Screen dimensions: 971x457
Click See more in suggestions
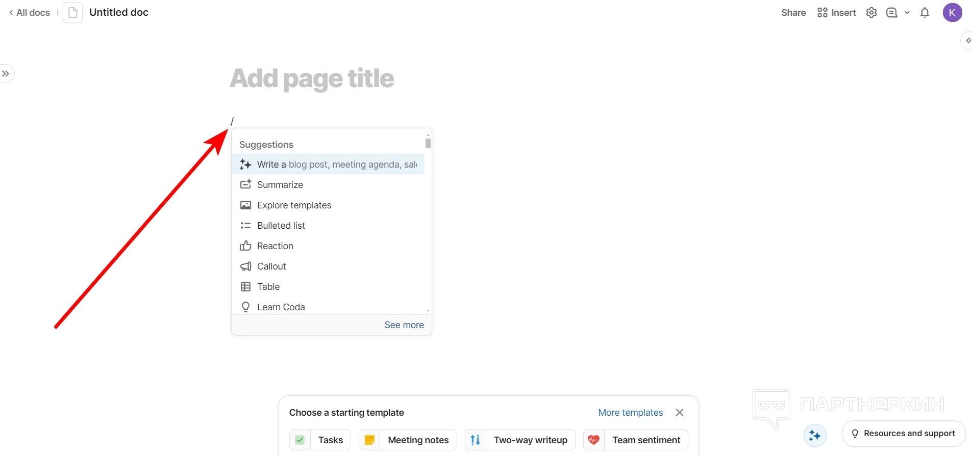(x=404, y=325)
